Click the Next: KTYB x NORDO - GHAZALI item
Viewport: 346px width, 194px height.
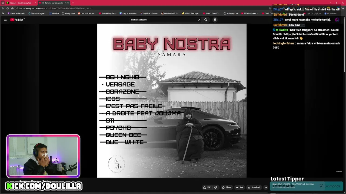(x=293, y=184)
